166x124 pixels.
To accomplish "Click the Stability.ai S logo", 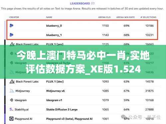I will 11,109.
